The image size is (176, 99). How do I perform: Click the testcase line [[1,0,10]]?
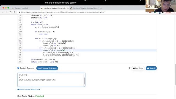point(23,75)
